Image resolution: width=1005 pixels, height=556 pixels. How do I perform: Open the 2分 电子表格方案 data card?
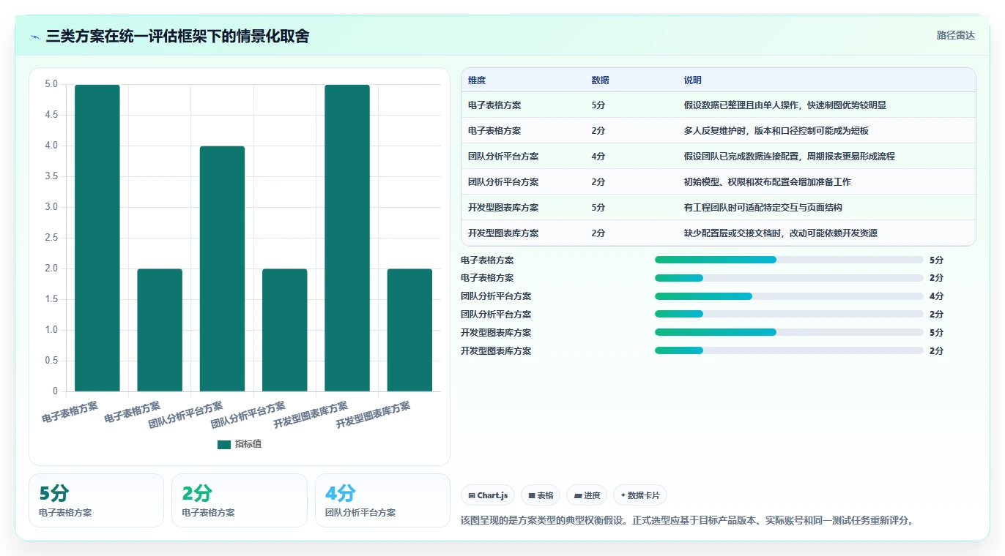[239, 500]
